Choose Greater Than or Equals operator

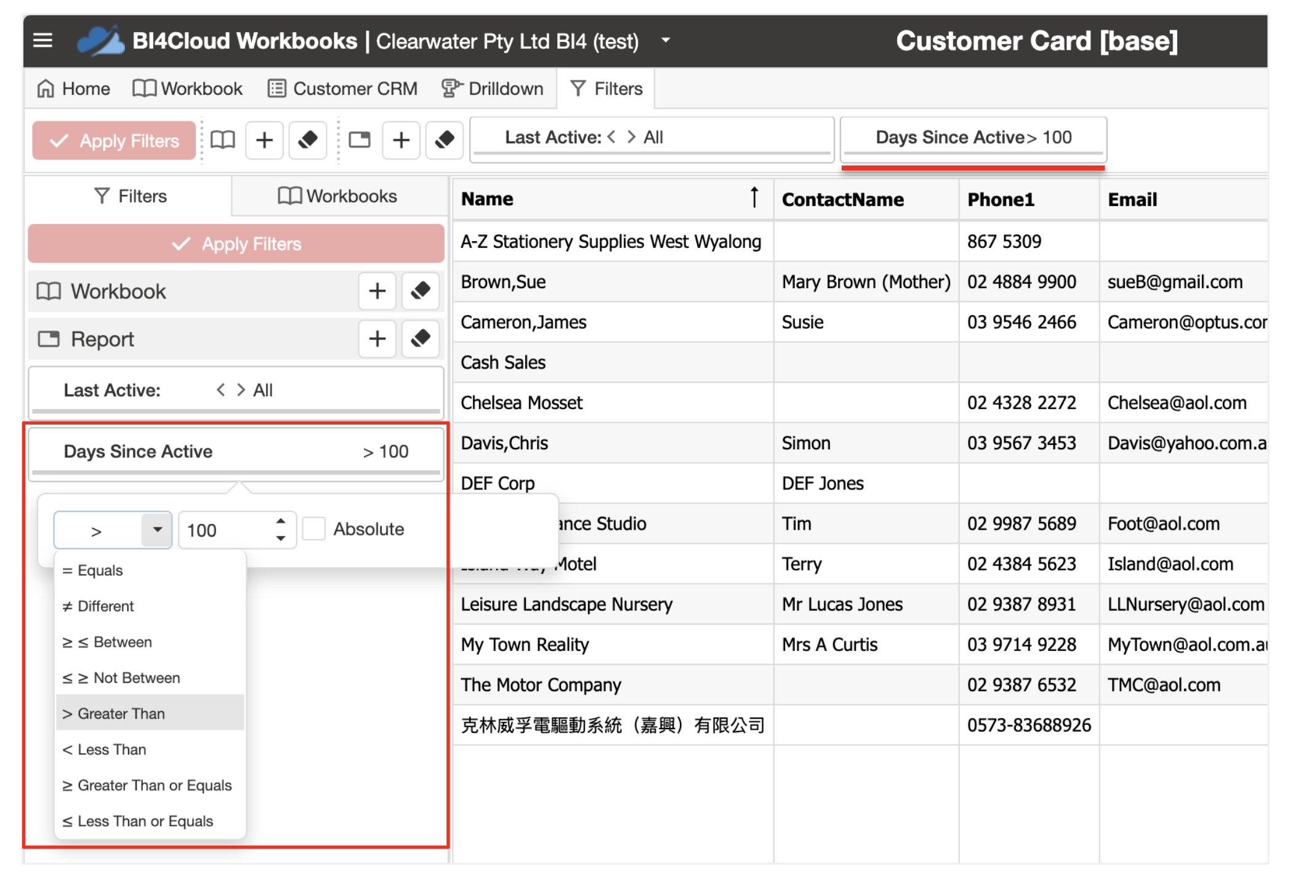(150, 785)
